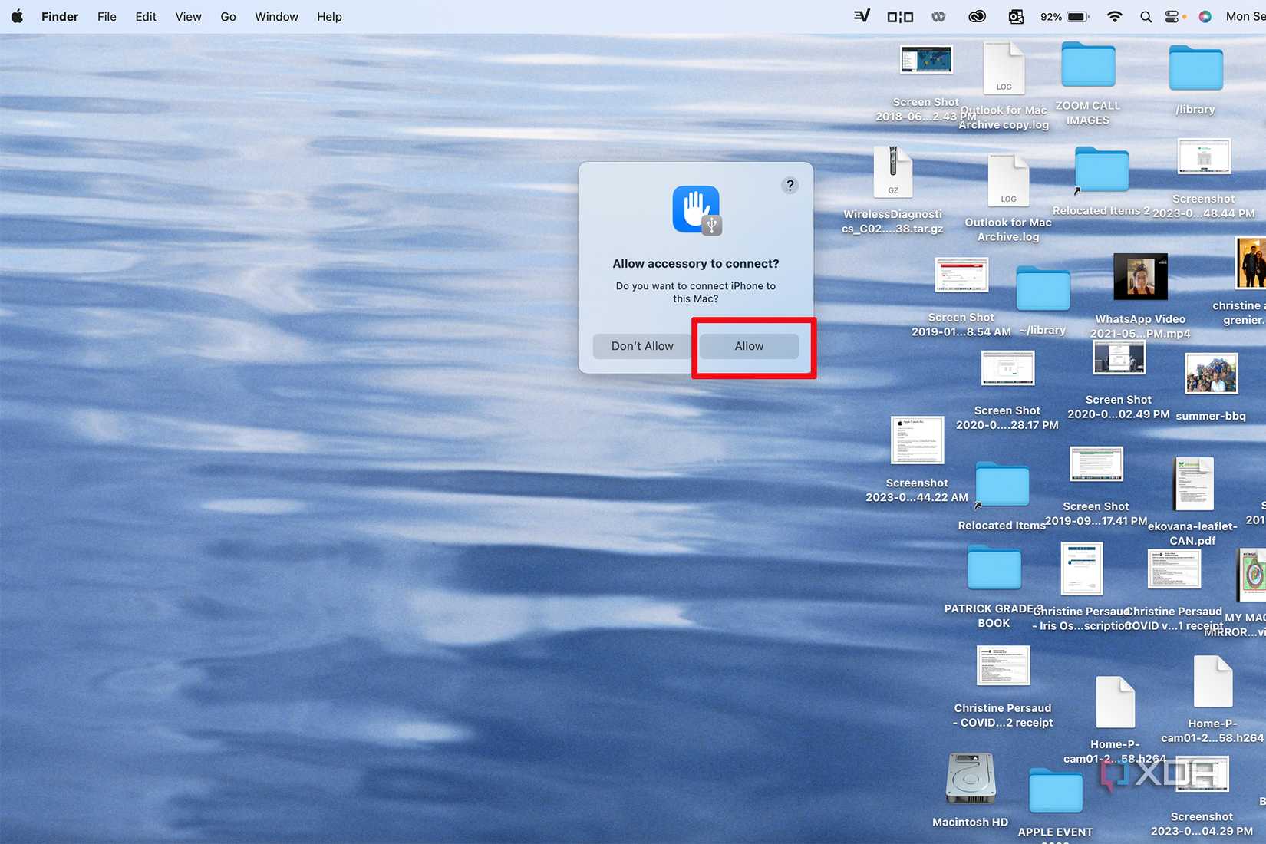This screenshot has width=1266, height=844.
Task: Open the Help menu
Action: pyautogui.click(x=329, y=16)
